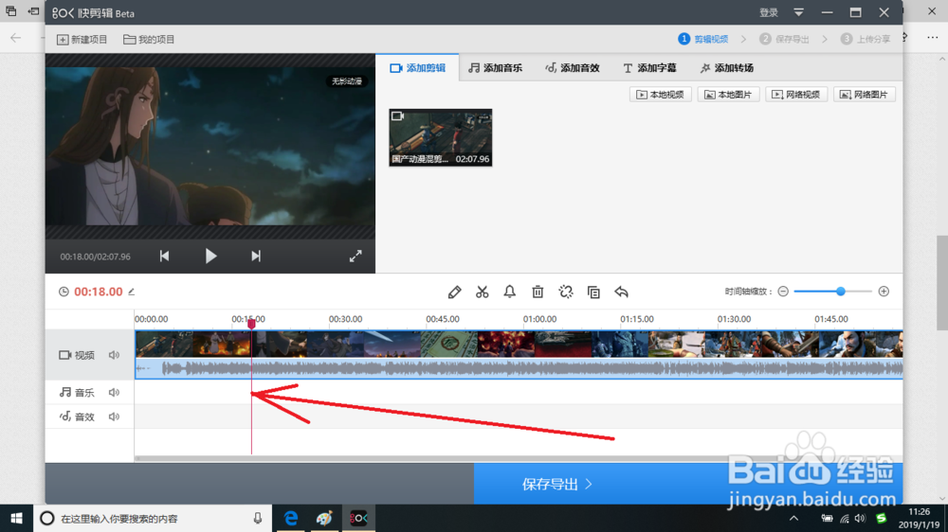Screen dimensions: 948x532
Task: Undo last action with the back arrow
Action: pos(622,293)
